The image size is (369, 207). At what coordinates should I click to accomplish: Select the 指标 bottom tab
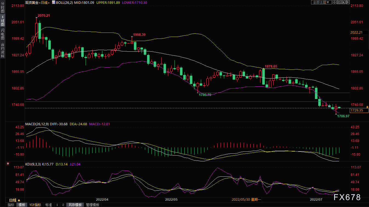click(11, 205)
